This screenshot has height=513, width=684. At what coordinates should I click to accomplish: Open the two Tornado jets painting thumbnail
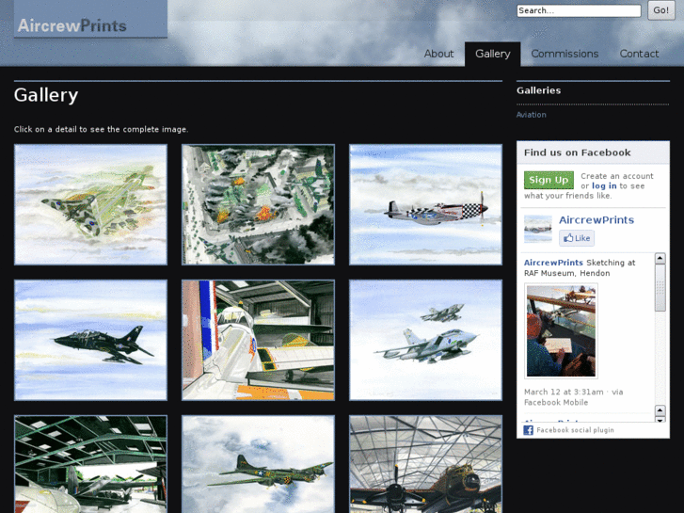pyautogui.click(x=426, y=340)
